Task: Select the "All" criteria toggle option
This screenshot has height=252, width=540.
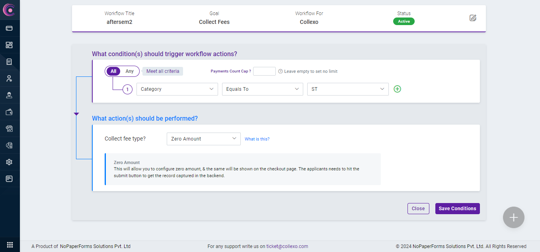Action: [113, 71]
